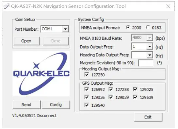Screen dimensions: 178x129
Task: Click the Magnetic Deviation input field
Action: (146, 63)
